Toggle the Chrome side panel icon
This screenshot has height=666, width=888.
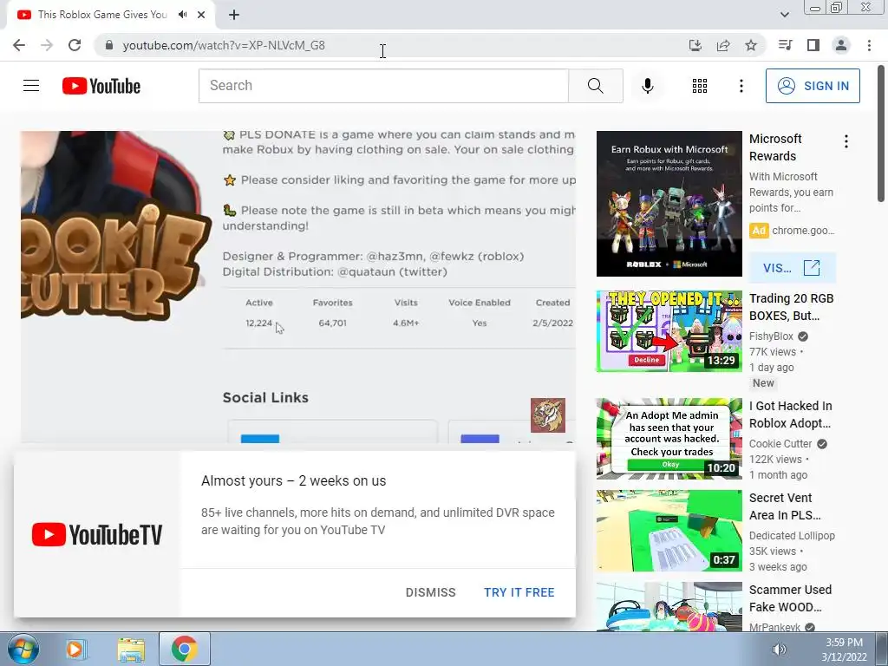pyautogui.click(x=813, y=45)
